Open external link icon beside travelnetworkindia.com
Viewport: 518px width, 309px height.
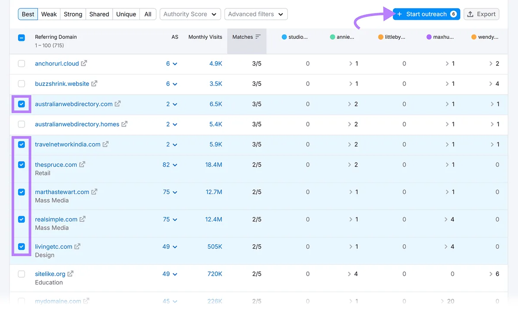click(x=106, y=145)
